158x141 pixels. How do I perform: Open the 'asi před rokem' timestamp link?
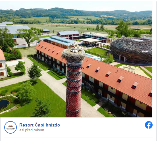pyautogui.click(x=32, y=130)
